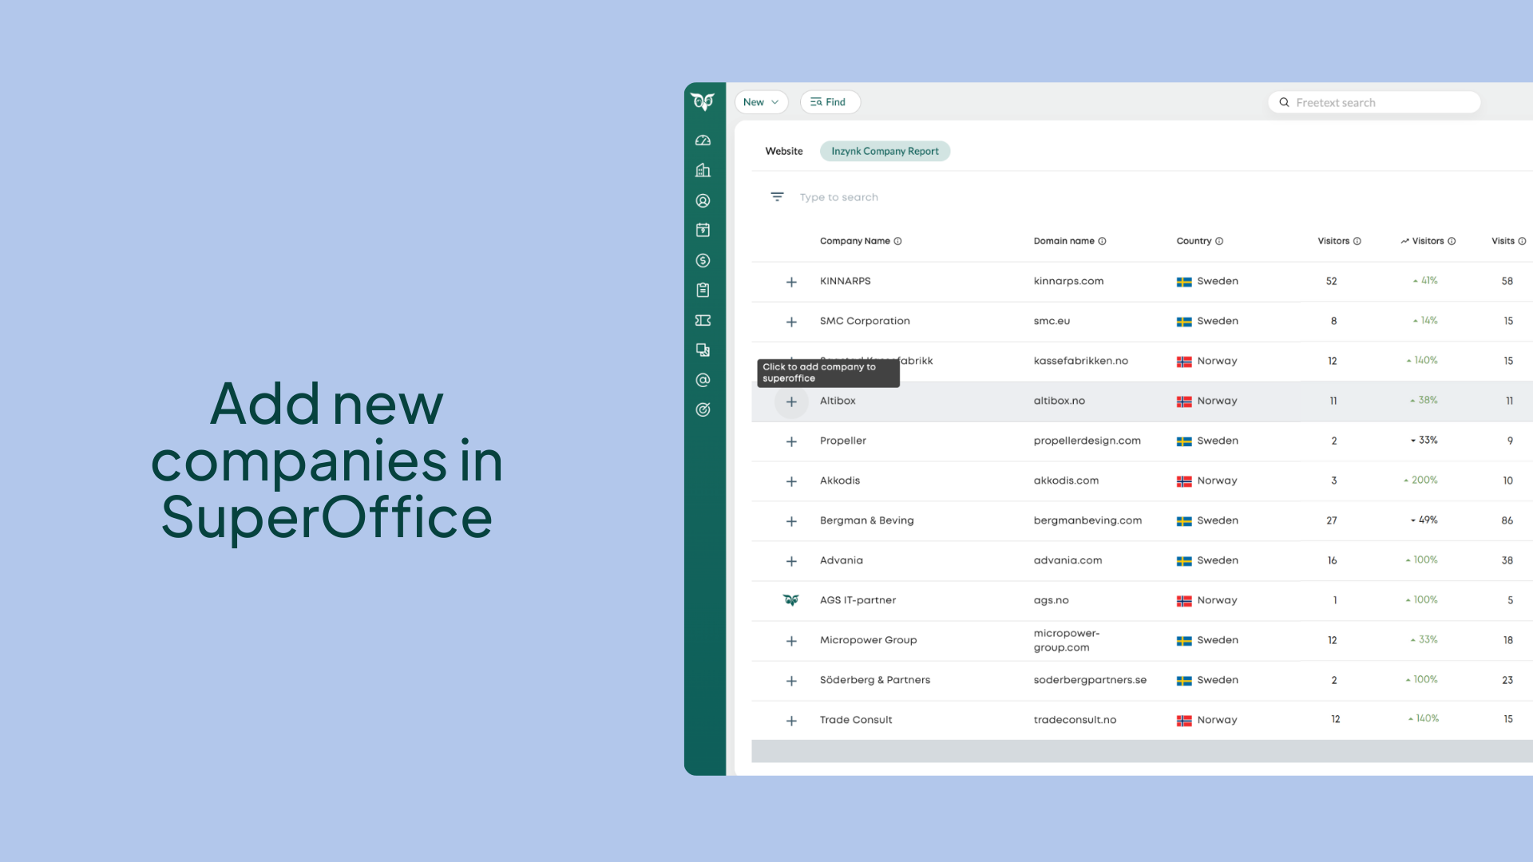1533x862 pixels.
Task: Click the horizontal scrollbar below the table
Action: point(1142,751)
